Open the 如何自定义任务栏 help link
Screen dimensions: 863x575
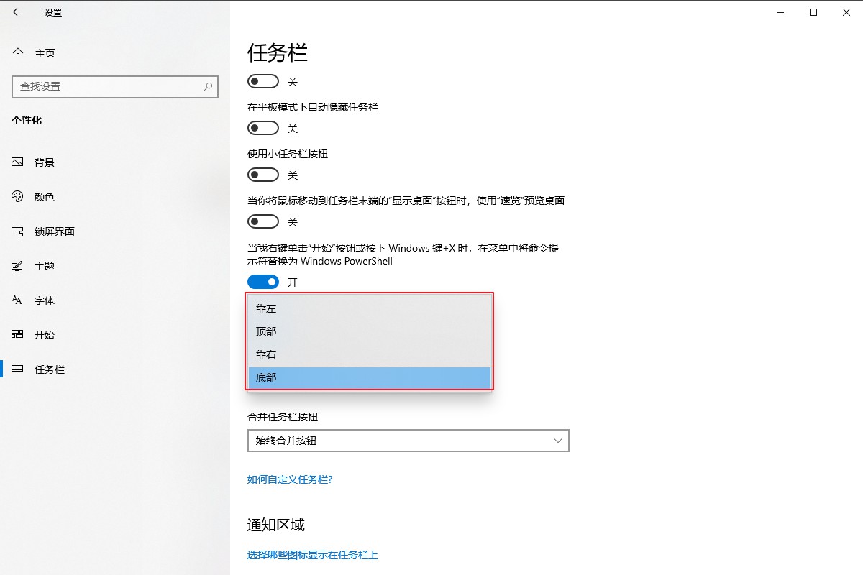(x=289, y=479)
